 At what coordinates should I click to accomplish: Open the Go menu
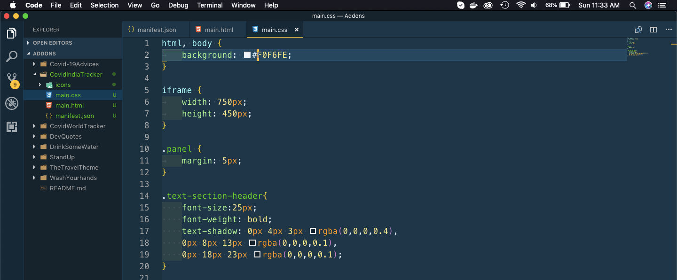click(156, 5)
